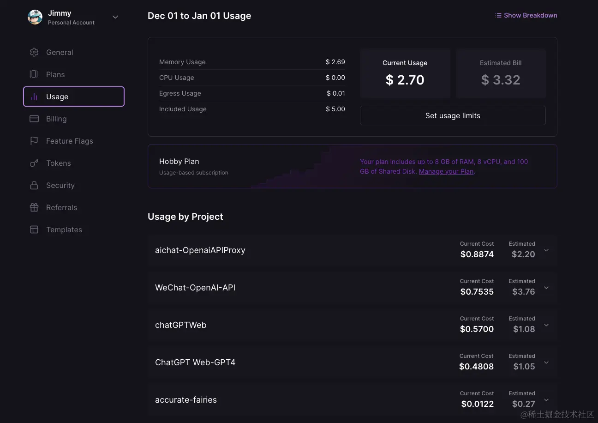Click the General gear icon

click(x=34, y=52)
